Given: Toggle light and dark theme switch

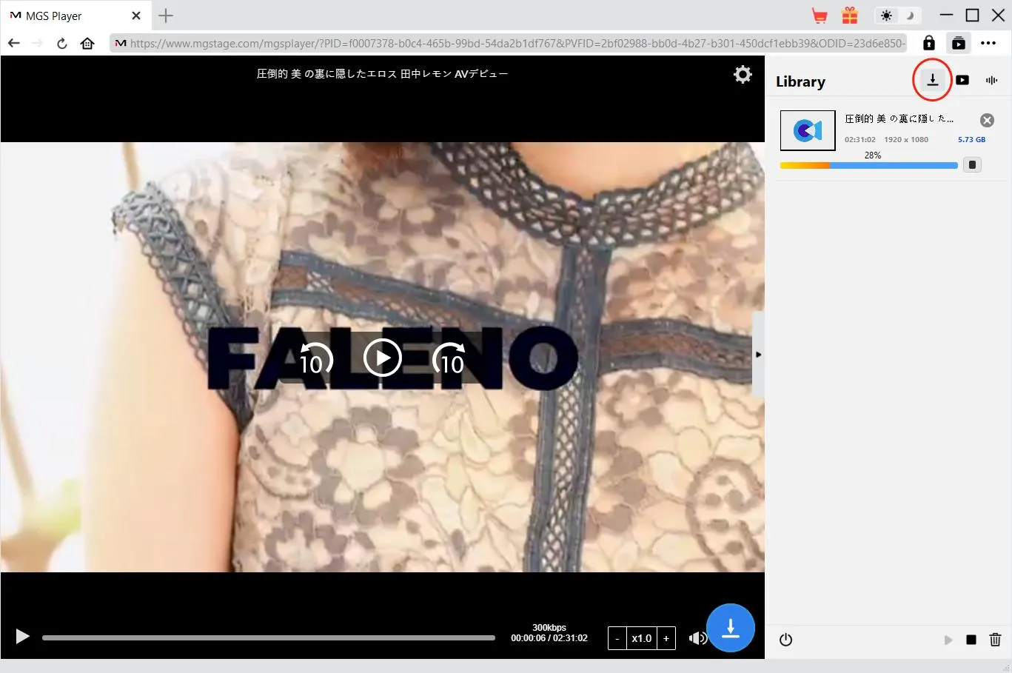Looking at the screenshot, I should coord(897,16).
